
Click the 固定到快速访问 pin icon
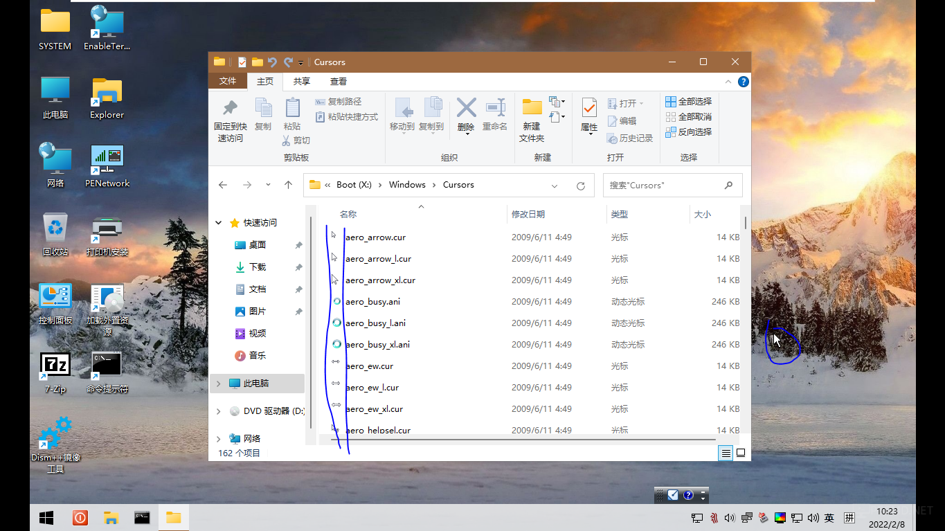coord(230,108)
